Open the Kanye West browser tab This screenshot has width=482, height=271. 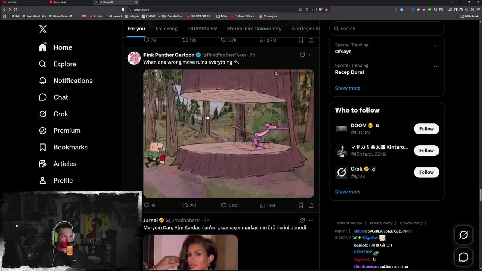pyautogui.click(x=70, y=2)
